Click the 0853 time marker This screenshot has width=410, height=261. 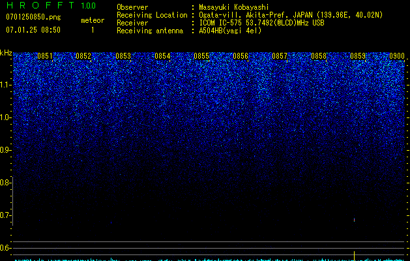click(x=123, y=56)
